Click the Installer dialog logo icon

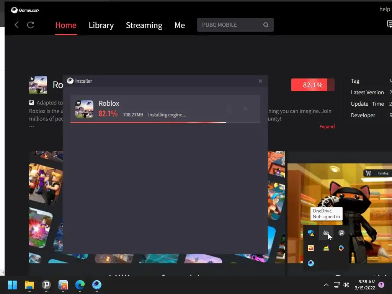click(x=70, y=81)
